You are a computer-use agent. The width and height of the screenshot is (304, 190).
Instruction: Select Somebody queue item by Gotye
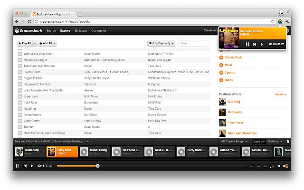[x=29, y=152]
